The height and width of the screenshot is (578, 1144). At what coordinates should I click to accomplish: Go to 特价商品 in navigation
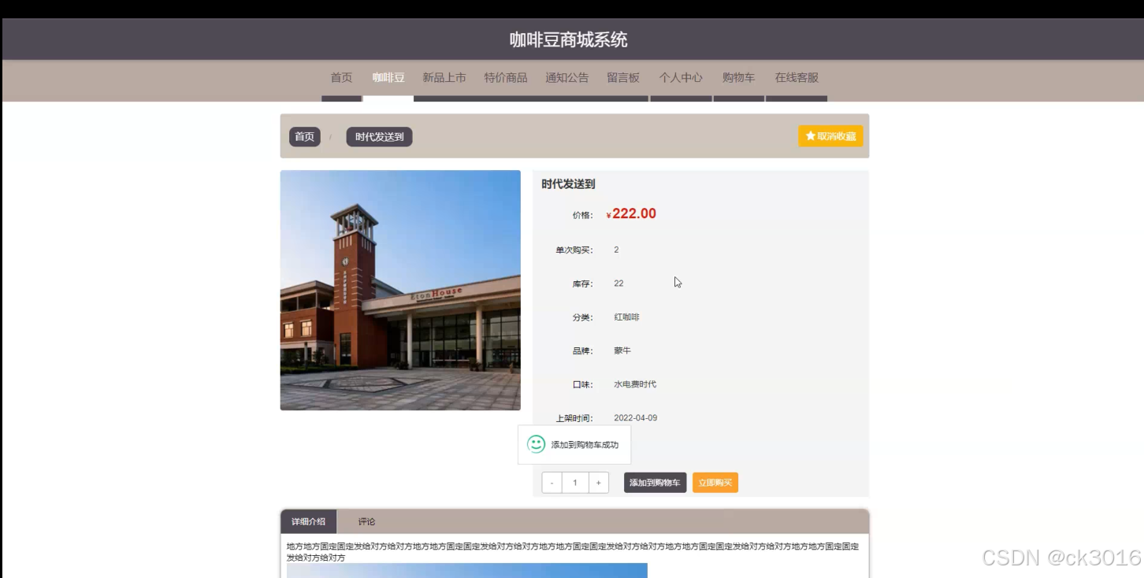506,77
